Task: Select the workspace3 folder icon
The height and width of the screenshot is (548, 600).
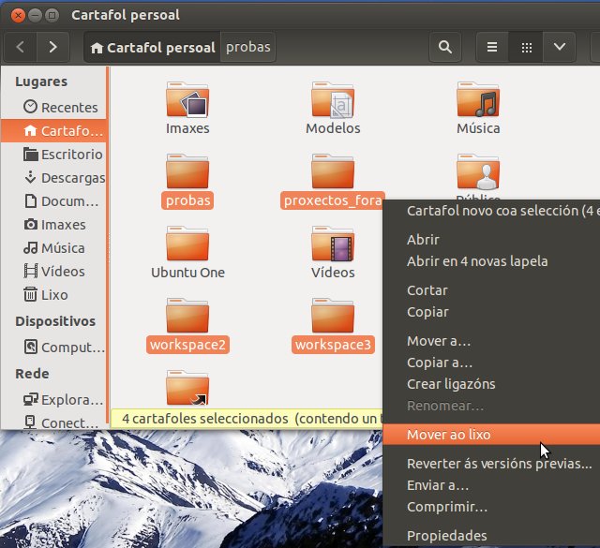Action: pyautogui.click(x=333, y=317)
